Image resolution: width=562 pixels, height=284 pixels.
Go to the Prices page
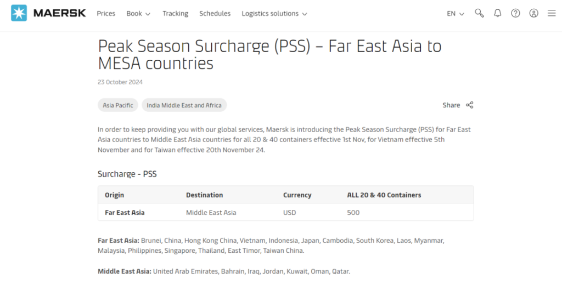pyautogui.click(x=106, y=14)
